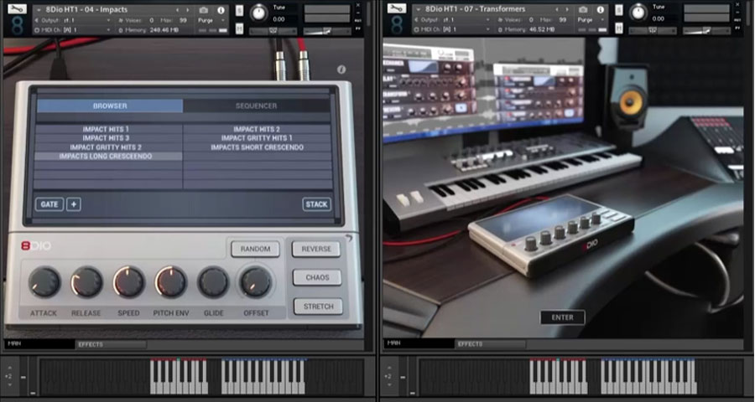Expand Impacts instrument name dropdown arrow
The height and width of the screenshot is (402, 755).
pyautogui.click(x=39, y=9)
